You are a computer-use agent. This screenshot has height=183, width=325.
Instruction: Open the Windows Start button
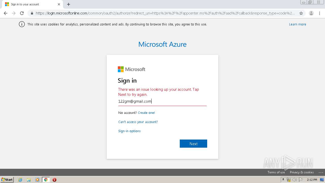click(x=7, y=180)
